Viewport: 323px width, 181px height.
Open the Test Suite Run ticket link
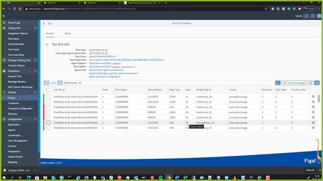click(126, 60)
